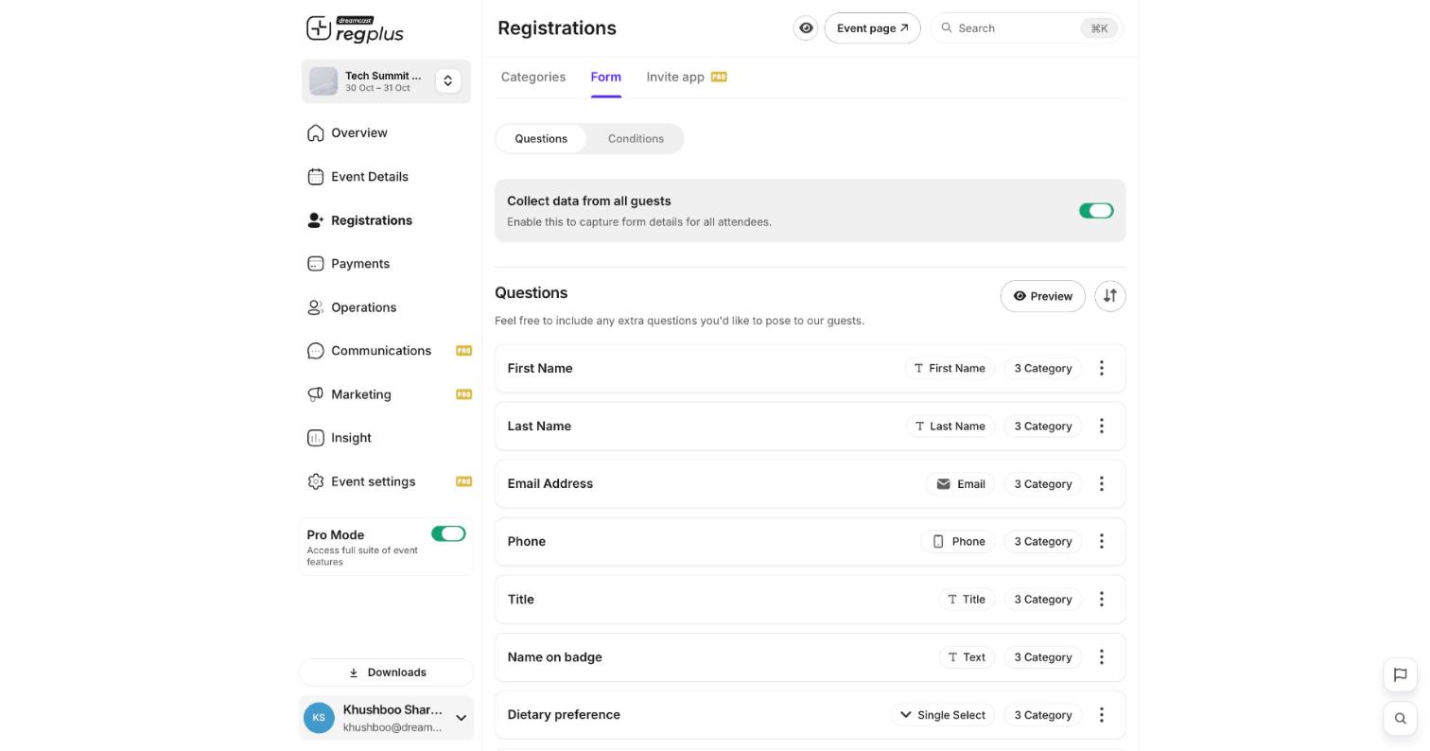Viewport: 1430px width, 751px height.
Task: Click 3 Category tag on Email Address
Action: [1042, 483]
